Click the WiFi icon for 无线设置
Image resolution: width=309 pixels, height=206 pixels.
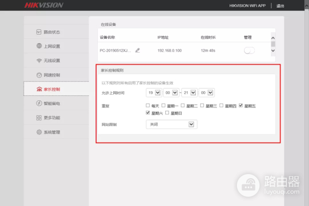39,61
